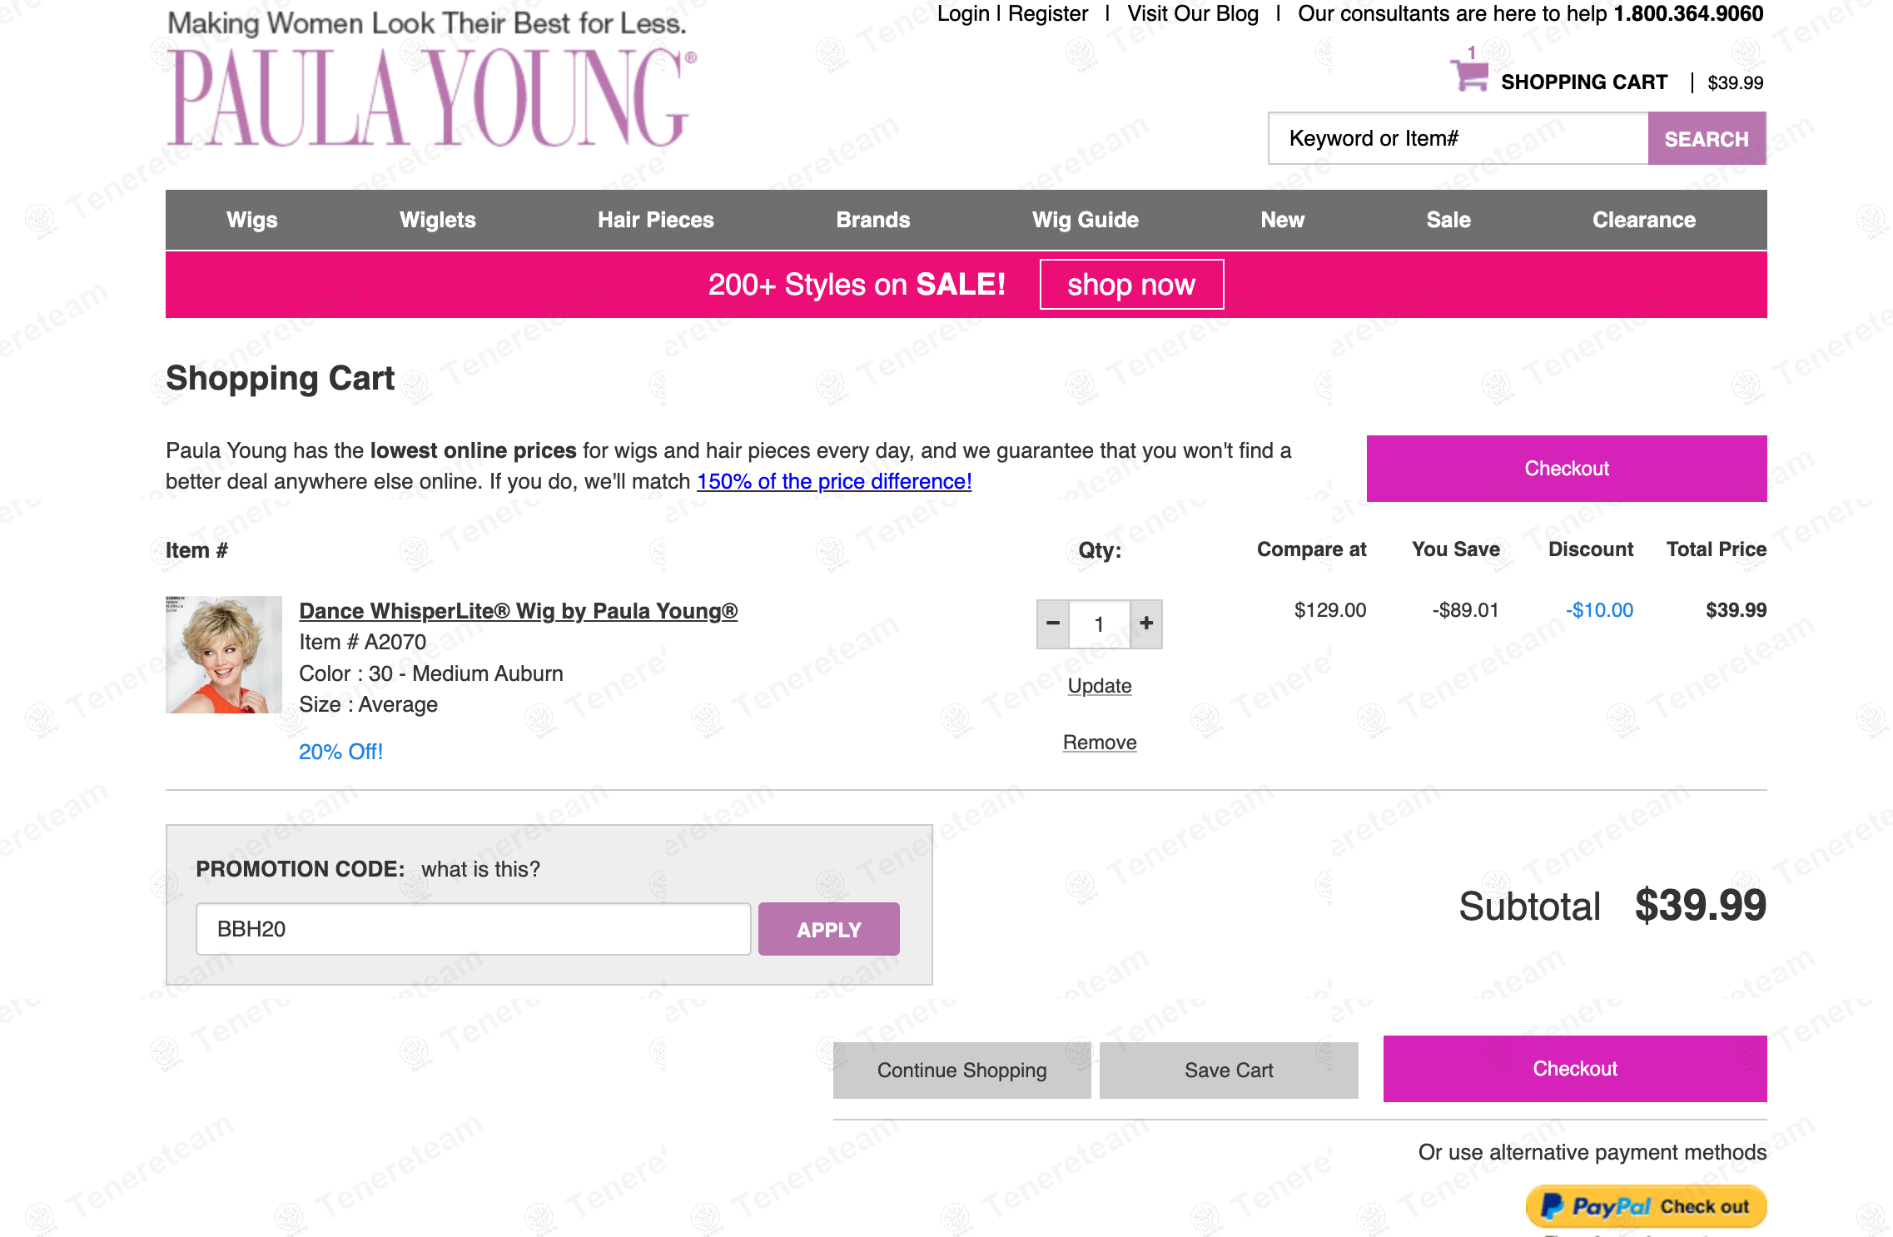Focus the Keyword or Item# search field
This screenshot has height=1237, width=1893.
click(1457, 139)
